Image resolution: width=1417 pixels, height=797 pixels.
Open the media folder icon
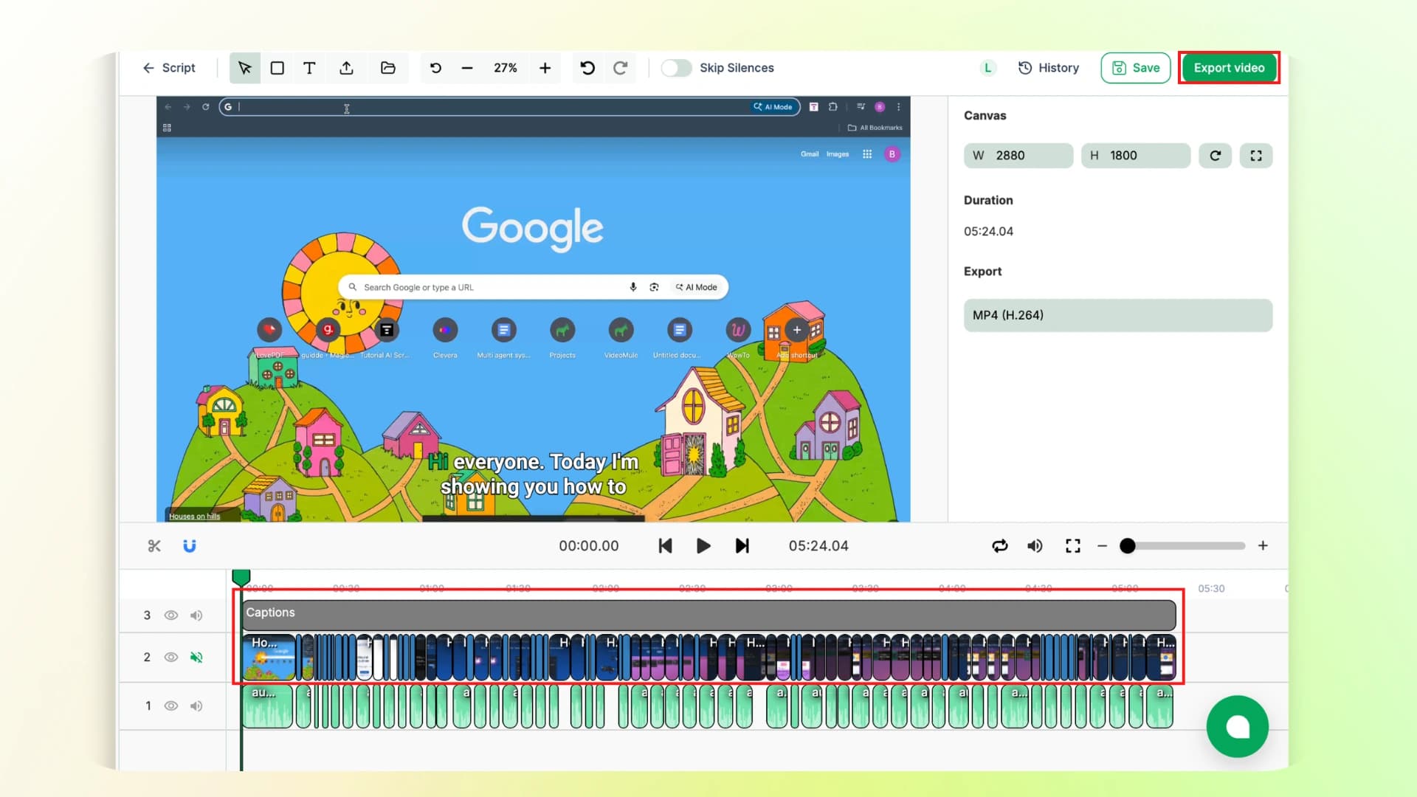388,67
